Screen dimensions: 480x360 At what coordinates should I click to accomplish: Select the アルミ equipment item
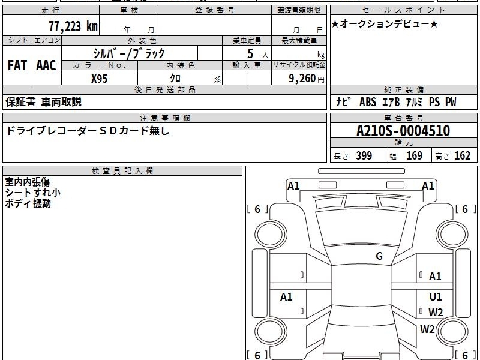(414, 102)
